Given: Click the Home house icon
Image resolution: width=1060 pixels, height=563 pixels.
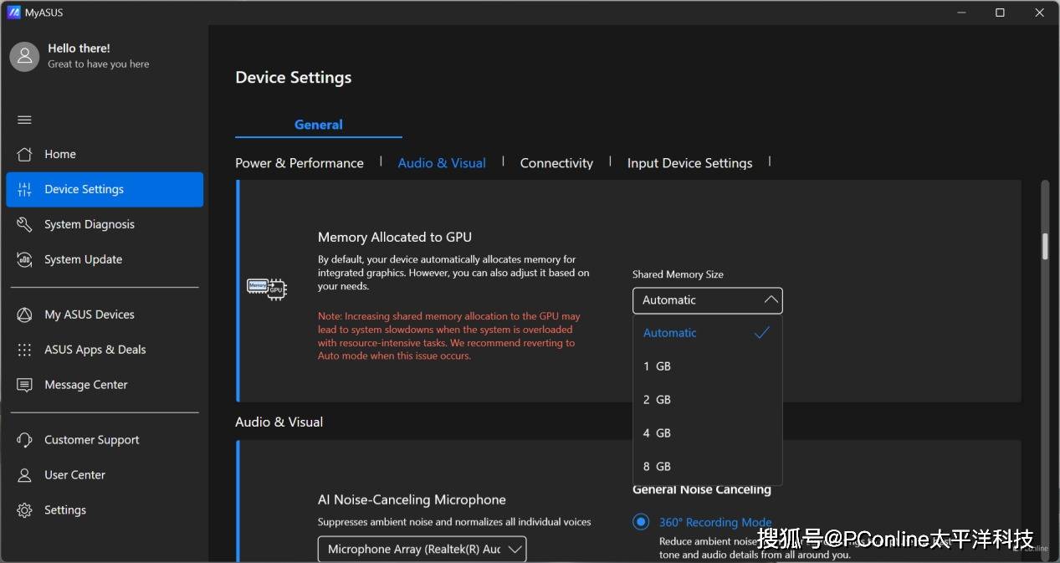Looking at the screenshot, I should (x=24, y=154).
